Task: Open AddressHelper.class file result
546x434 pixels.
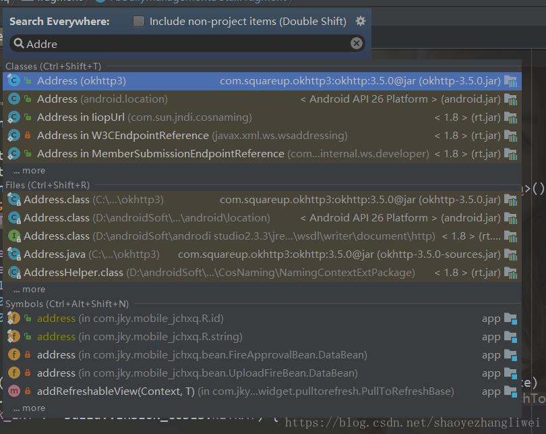Action: [73, 273]
